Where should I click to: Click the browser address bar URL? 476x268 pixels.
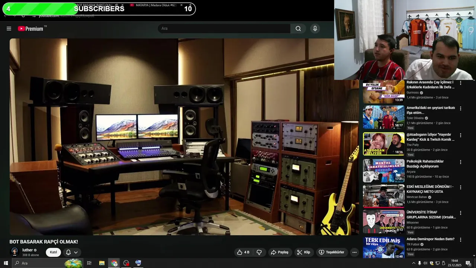pyautogui.click(x=67, y=16)
